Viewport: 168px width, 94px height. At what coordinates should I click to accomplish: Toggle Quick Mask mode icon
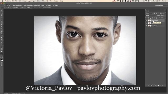click(2, 63)
